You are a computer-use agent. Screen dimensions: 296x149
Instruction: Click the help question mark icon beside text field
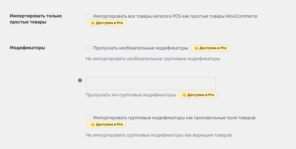click(80, 80)
